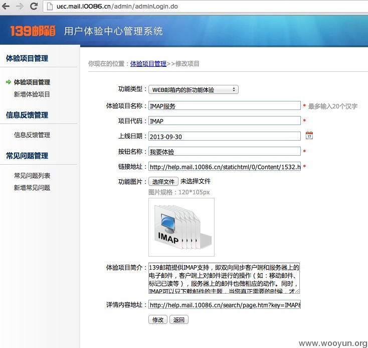The width and height of the screenshot is (368, 348).
Task: Click the browser forward arrow
Action: tap(20, 7)
